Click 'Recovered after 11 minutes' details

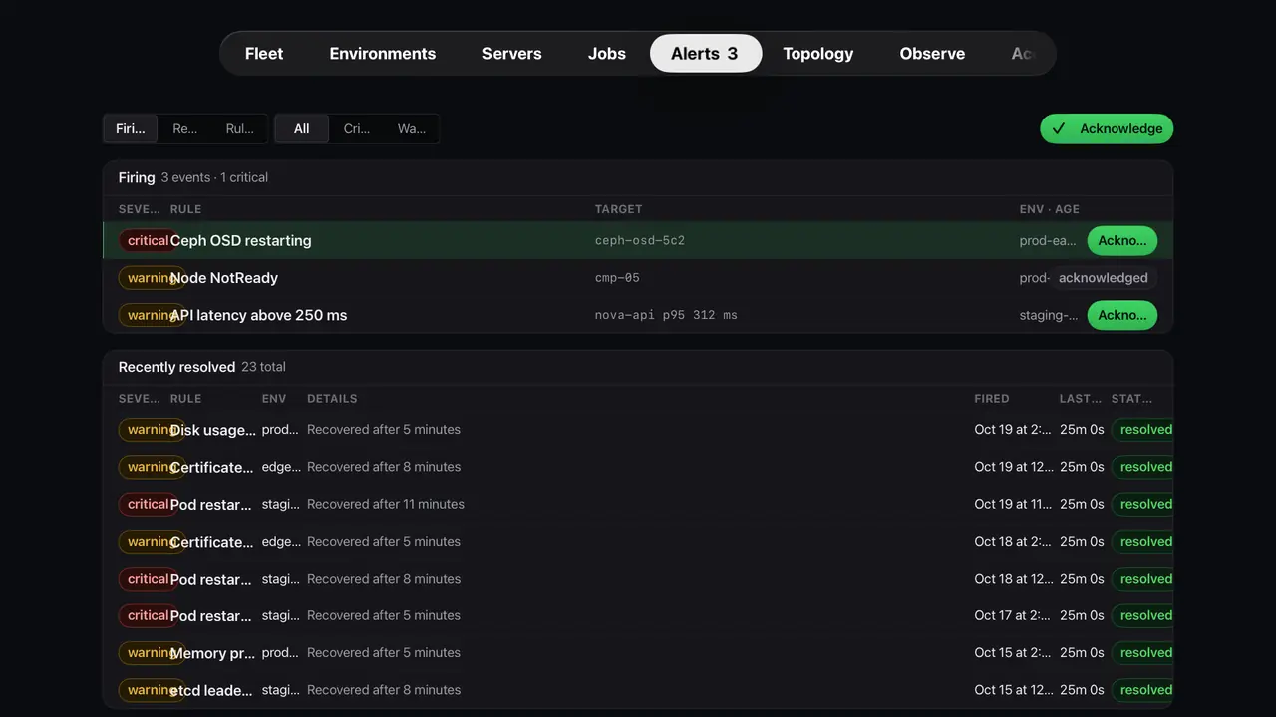point(386,504)
